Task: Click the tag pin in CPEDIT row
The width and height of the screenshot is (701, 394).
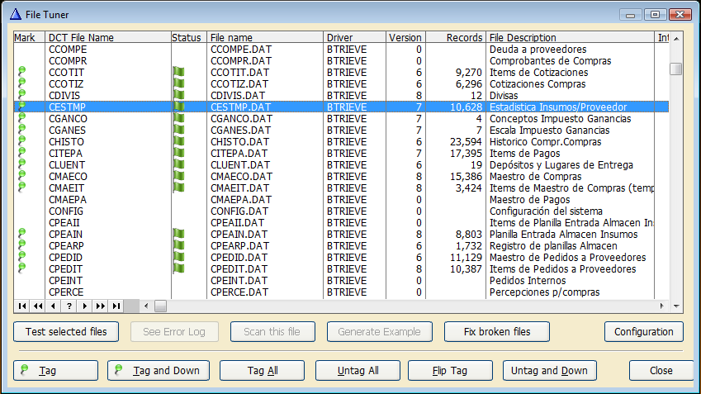Action: (x=21, y=268)
